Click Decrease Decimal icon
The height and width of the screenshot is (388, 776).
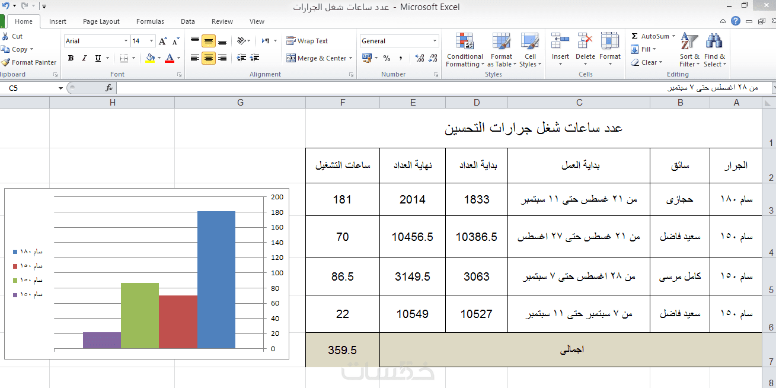(433, 58)
